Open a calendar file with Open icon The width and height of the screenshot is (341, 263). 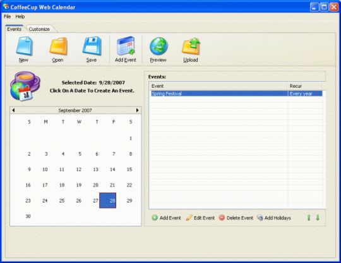[x=58, y=46]
